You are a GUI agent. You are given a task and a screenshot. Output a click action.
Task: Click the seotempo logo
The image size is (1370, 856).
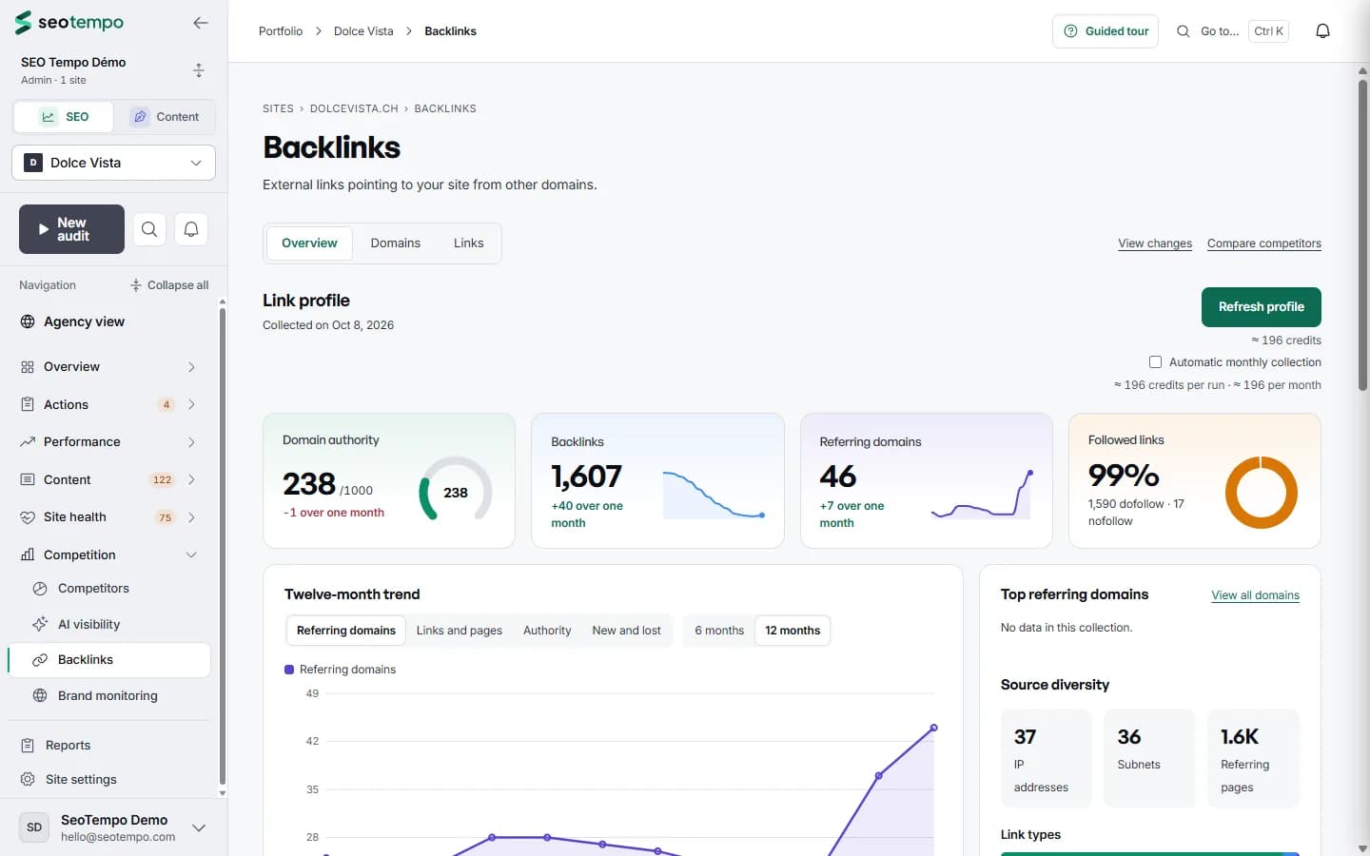pos(68,22)
